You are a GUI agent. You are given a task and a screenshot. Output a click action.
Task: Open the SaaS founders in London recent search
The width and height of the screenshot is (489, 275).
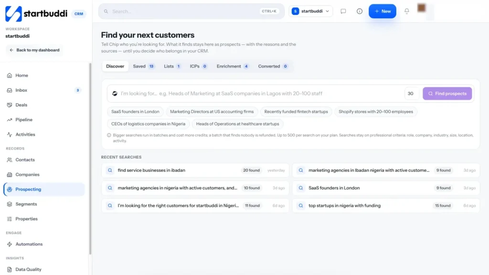(386, 188)
